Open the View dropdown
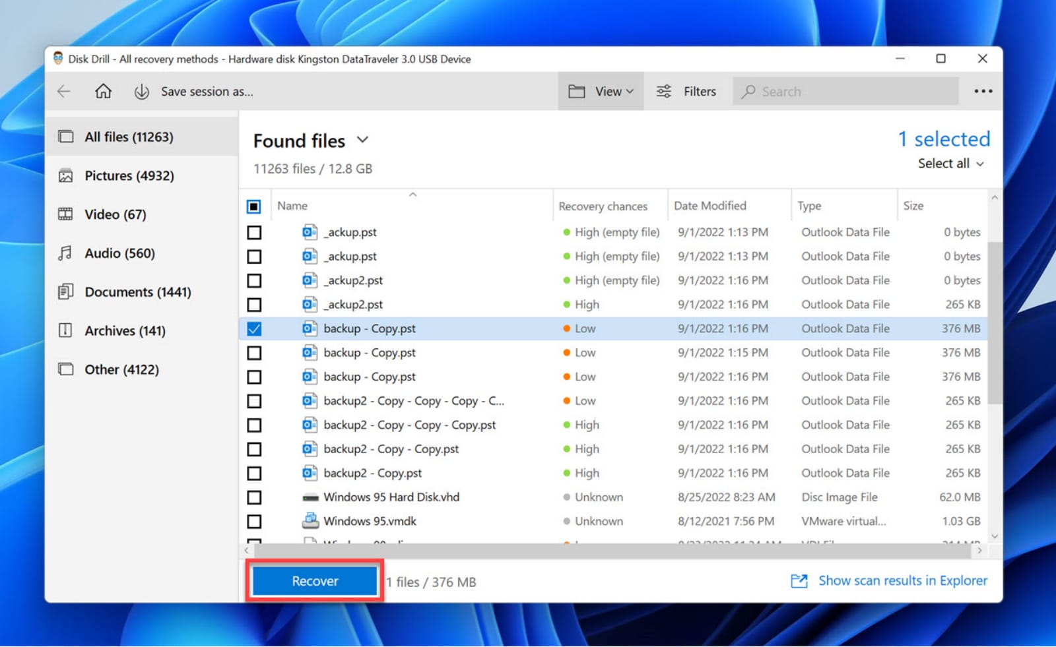1056x647 pixels. pyautogui.click(x=601, y=92)
